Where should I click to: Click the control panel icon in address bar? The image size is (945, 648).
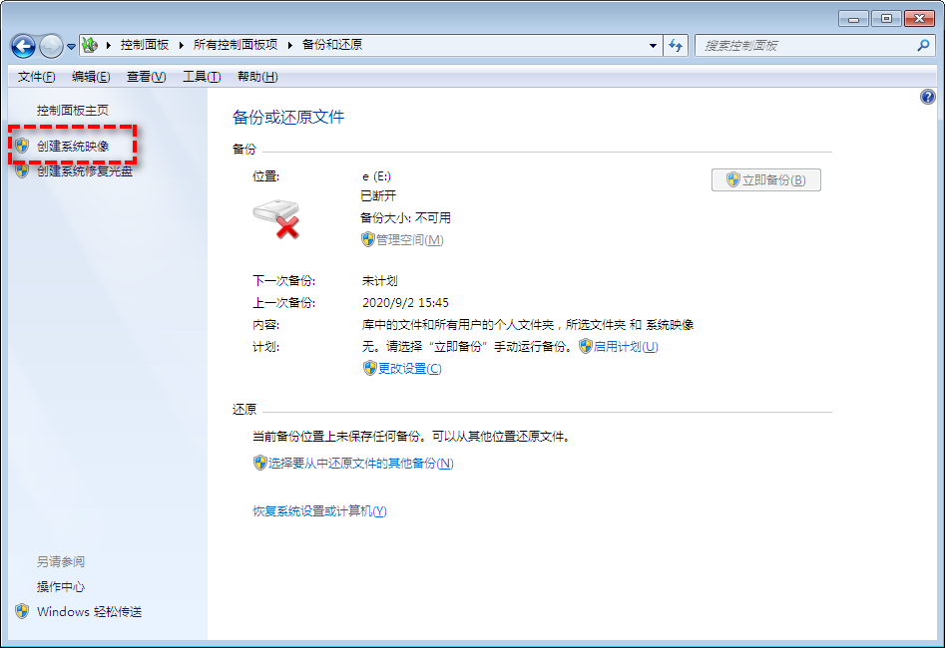[x=91, y=45]
